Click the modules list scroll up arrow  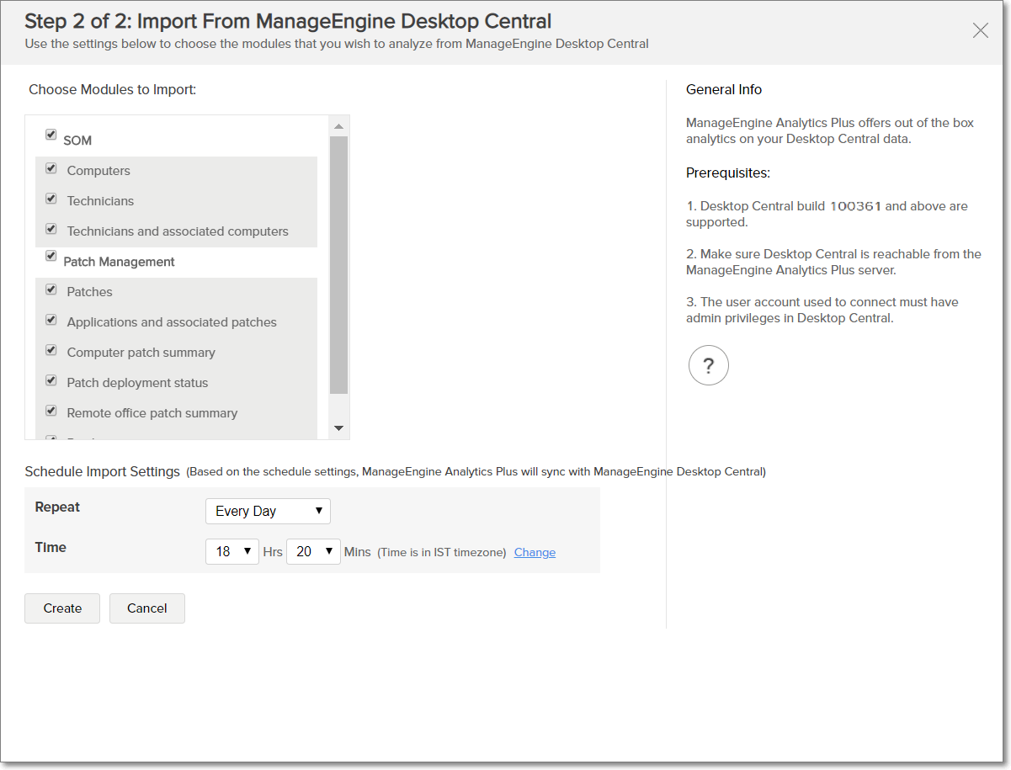click(x=338, y=126)
